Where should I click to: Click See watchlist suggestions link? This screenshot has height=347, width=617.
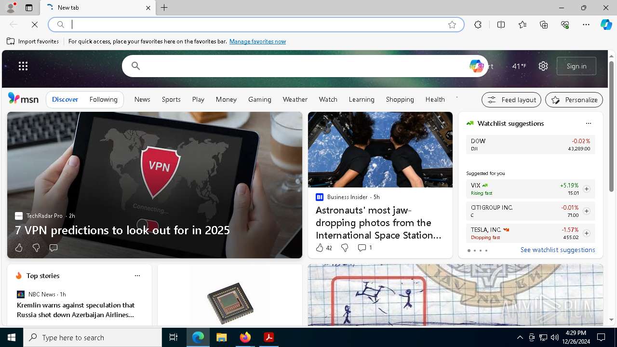coord(558,250)
